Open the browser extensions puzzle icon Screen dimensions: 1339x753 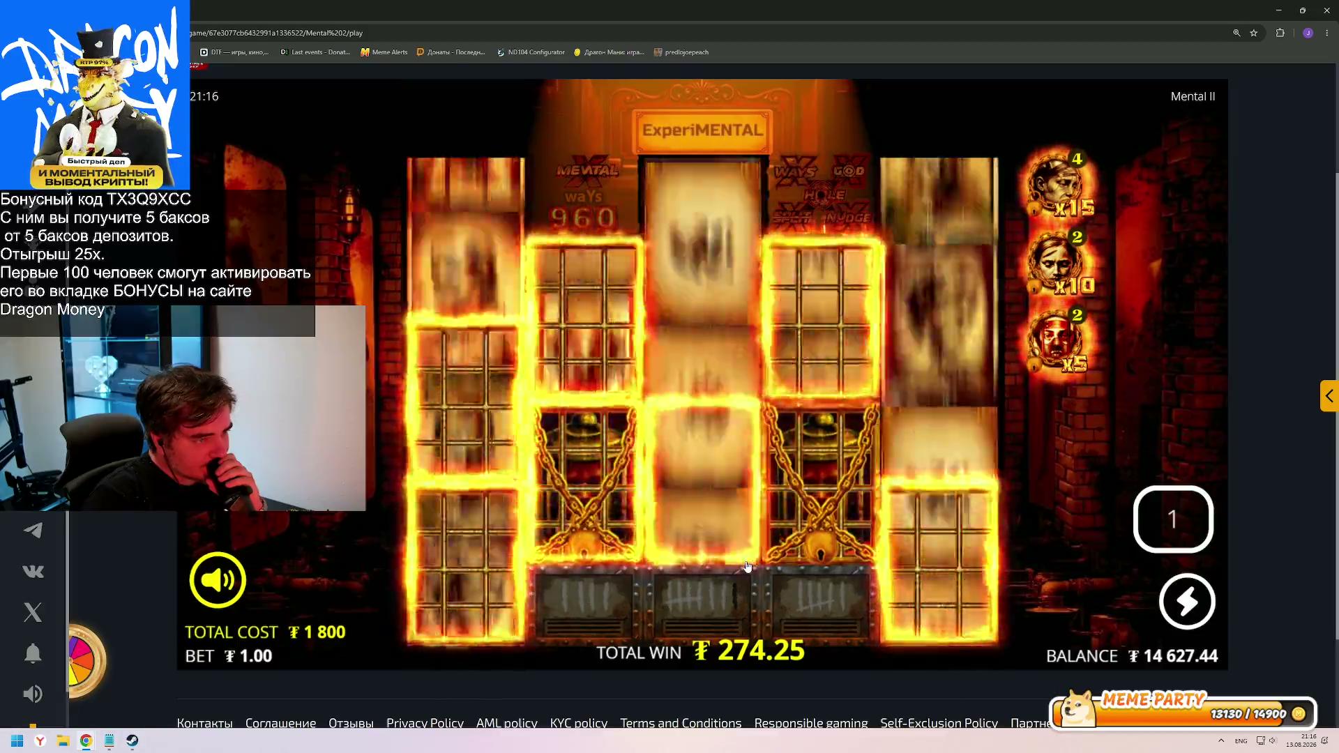coord(1280,33)
